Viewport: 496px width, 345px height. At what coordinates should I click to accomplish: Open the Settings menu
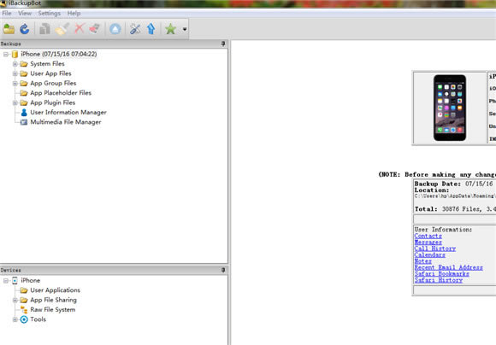pos(49,14)
